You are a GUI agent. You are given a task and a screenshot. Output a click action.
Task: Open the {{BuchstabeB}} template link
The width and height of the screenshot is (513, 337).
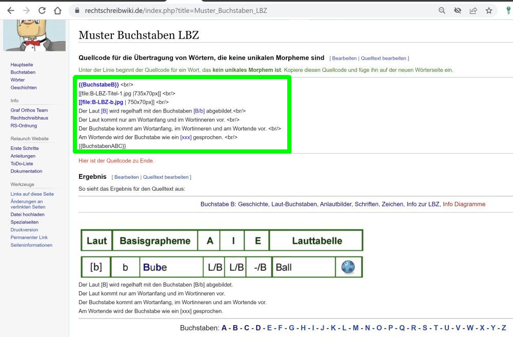click(98, 84)
